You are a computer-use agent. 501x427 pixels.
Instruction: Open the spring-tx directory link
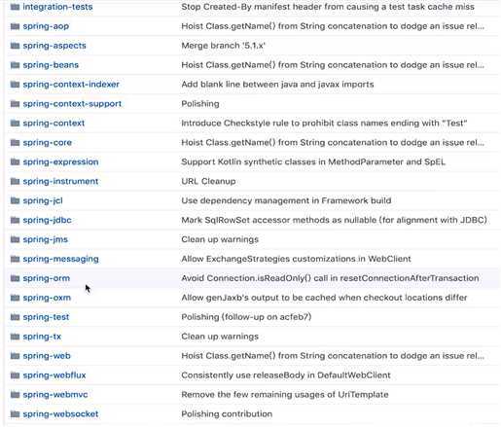pyautogui.click(x=42, y=337)
